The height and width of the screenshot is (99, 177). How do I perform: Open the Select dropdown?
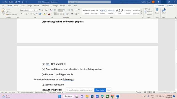tap(148, 14)
